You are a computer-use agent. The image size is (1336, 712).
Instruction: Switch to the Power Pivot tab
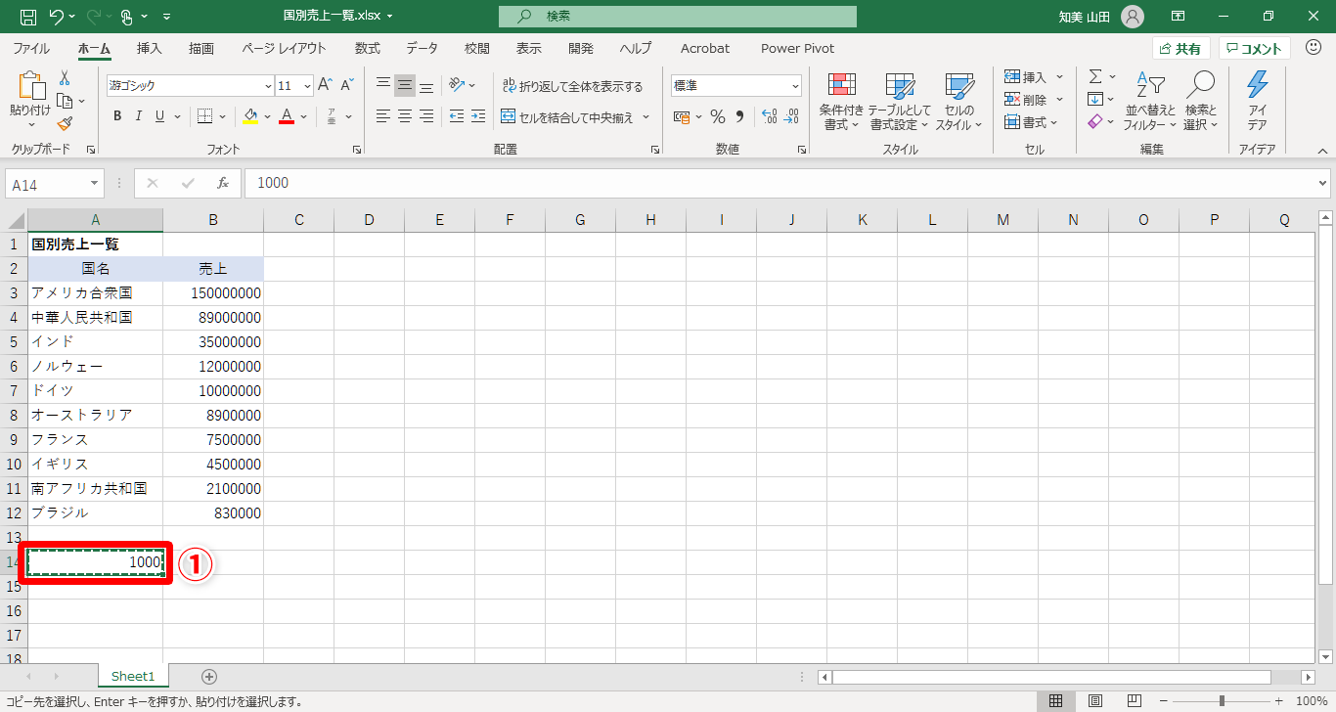pos(798,48)
